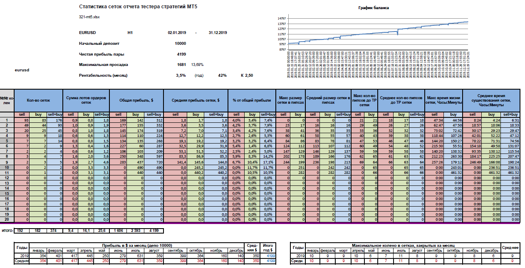Select the "Сумма лотов ордеров сеток" header
525x268 pixels.
[x=87, y=100]
